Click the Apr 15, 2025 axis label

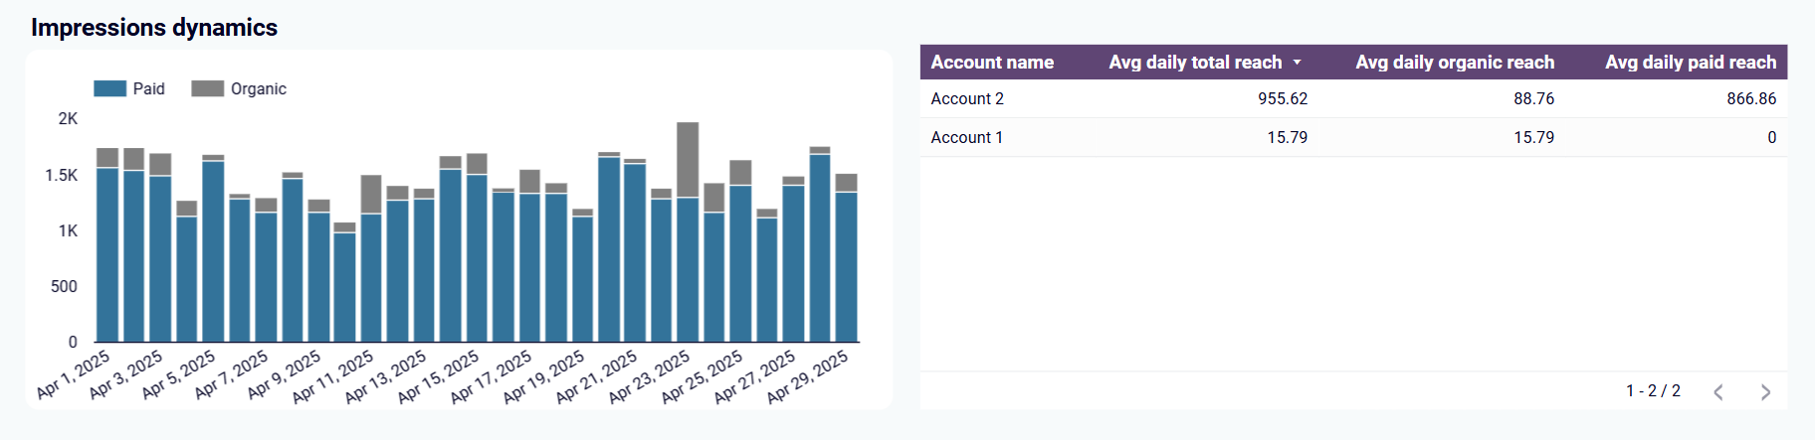click(439, 375)
